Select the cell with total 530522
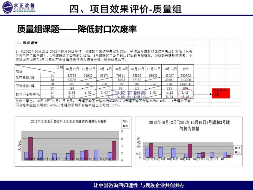The width and height of the screenshot is (253, 190). pyautogui.click(x=186, y=76)
